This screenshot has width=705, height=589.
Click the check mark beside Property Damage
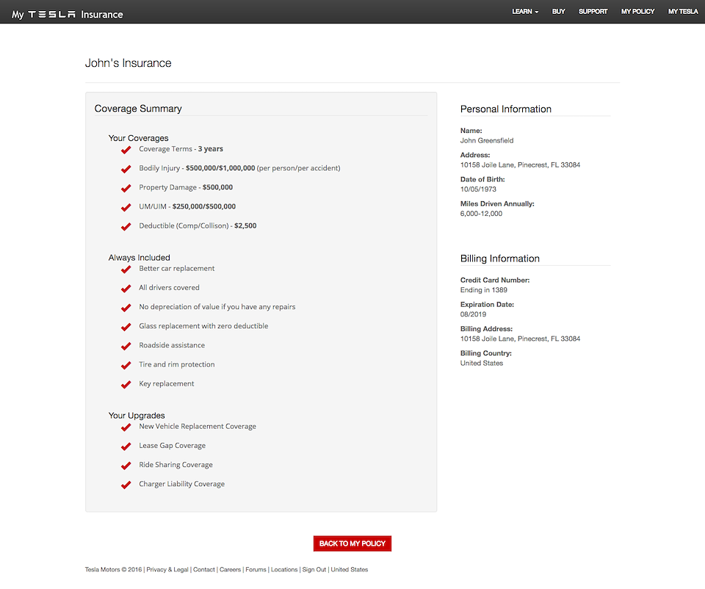(126, 189)
